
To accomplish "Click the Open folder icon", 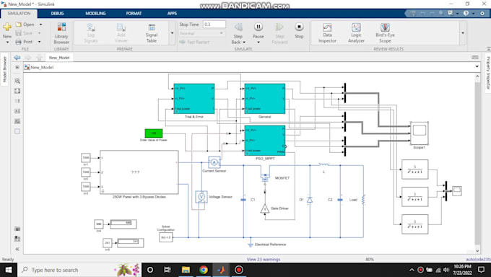I will pyautogui.click(x=19, y=24).
